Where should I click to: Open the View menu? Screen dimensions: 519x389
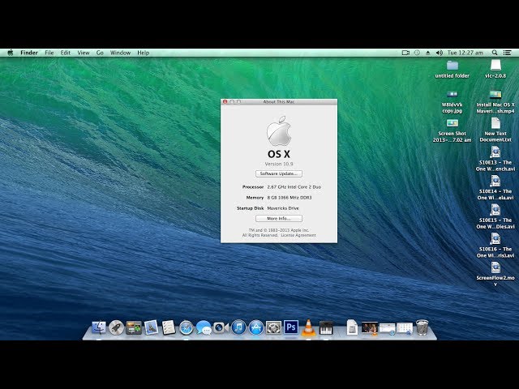84,53
